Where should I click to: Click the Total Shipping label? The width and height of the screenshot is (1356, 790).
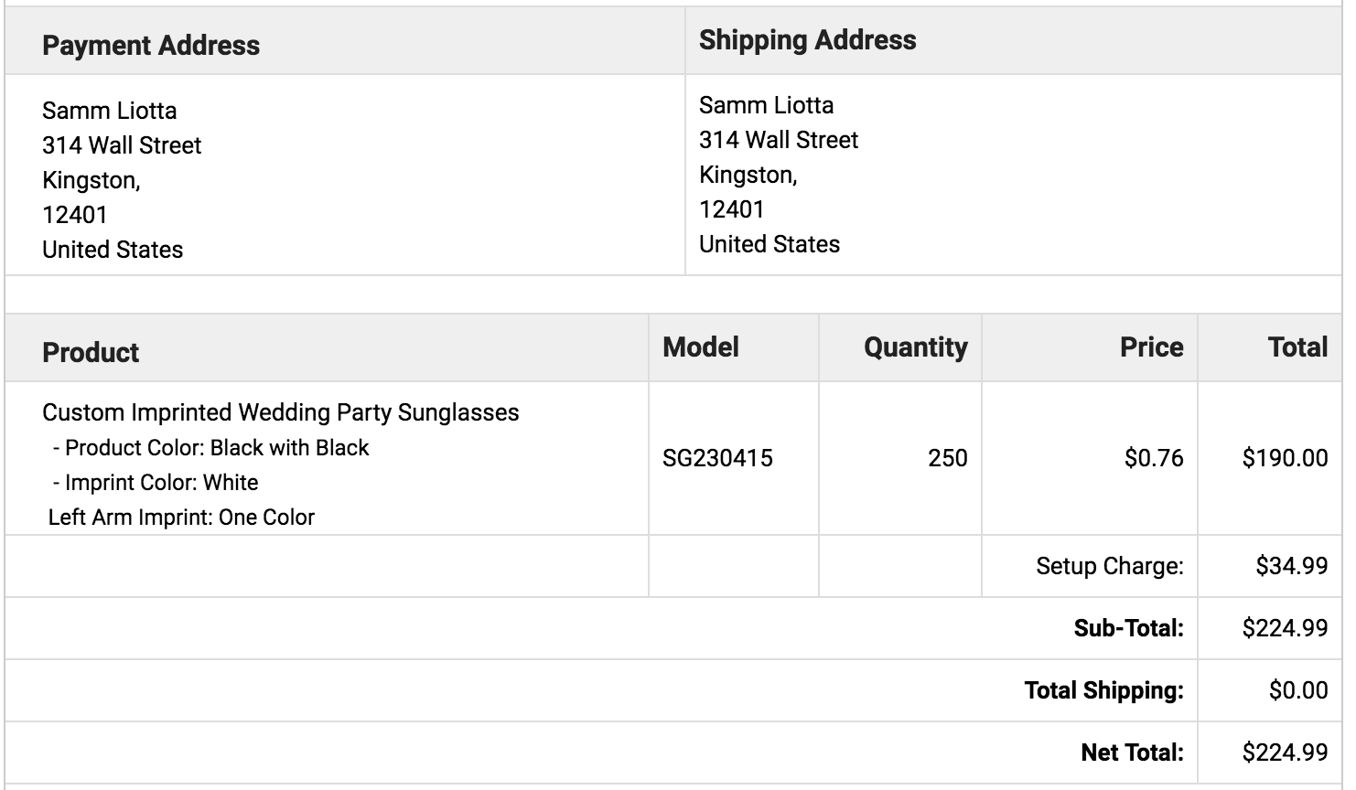1103,690
